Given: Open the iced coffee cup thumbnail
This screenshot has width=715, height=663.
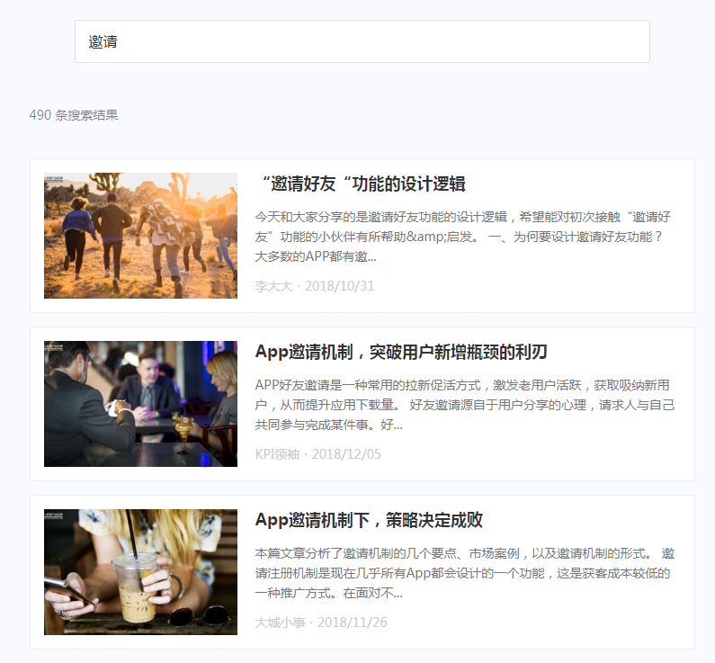Looking at the screenshot, I should tap(140, 572).
